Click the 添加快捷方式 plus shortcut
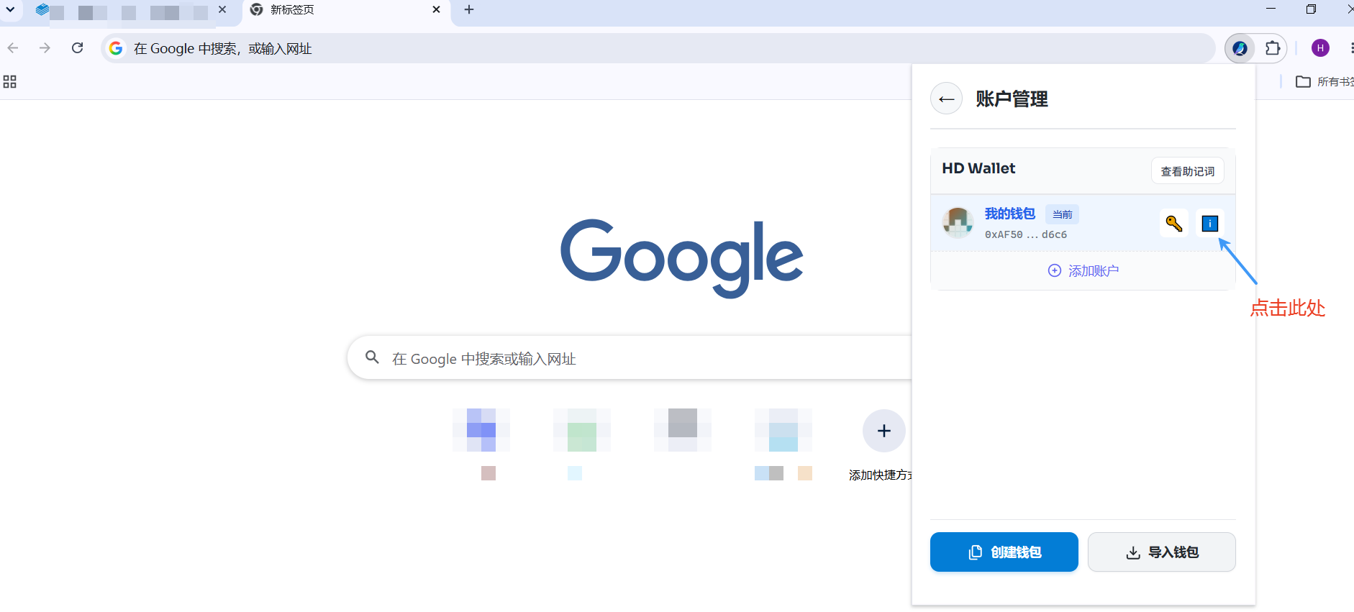The width and height of the screenshot is (1354, 612). point(884,431)
